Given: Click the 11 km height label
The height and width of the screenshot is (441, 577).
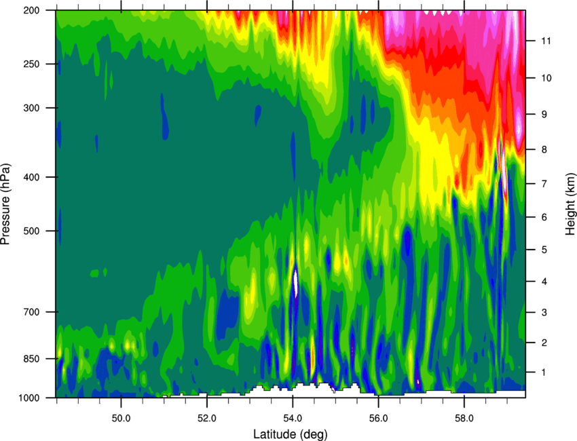Looking at the screenshot, I should pyautogui.click(x=547, y=41).
